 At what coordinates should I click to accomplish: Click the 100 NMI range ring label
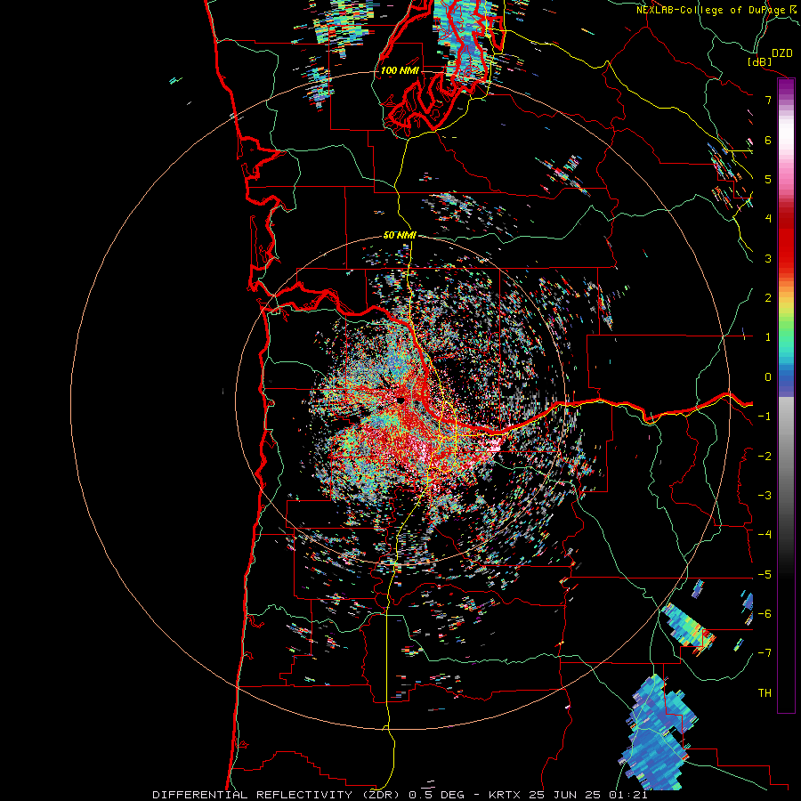click(400, 70)
